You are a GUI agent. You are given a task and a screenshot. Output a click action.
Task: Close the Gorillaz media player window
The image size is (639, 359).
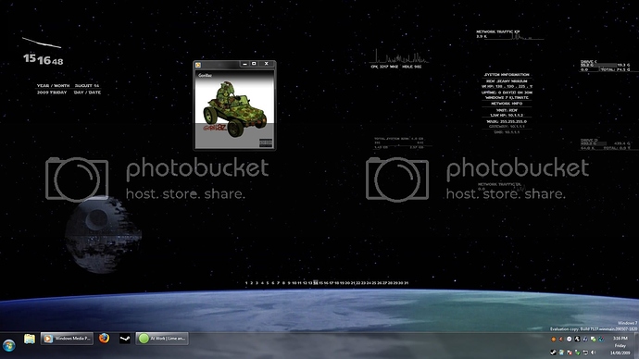click(x=266, y=64)
